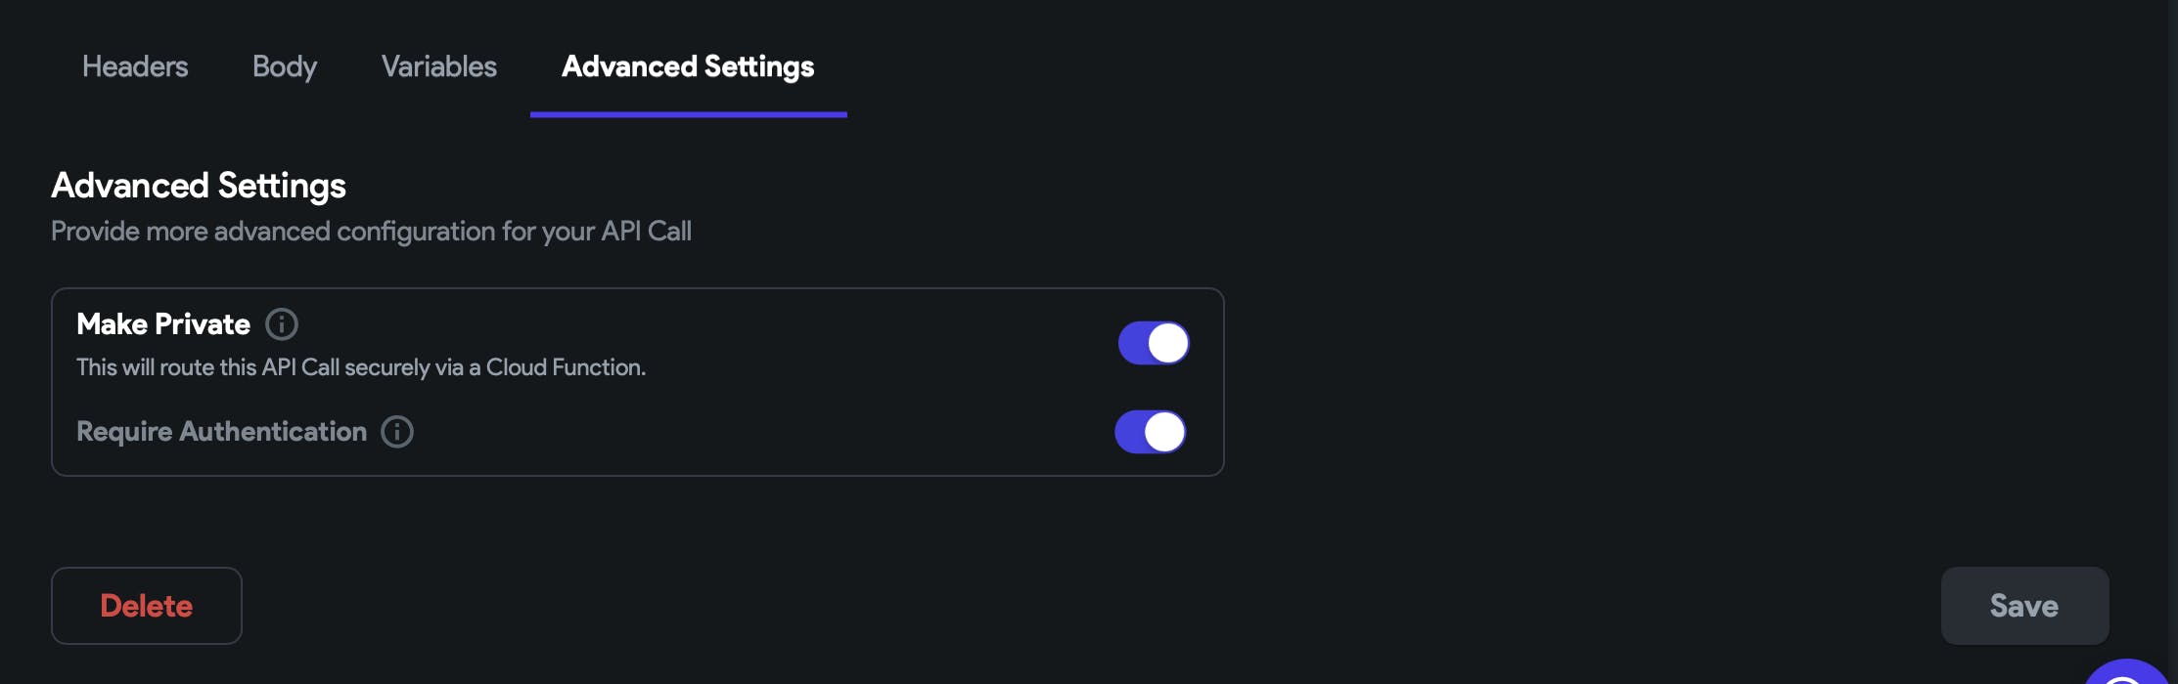Go to the Variables tab
The image size is (2178, 684).
coord(439,66)
